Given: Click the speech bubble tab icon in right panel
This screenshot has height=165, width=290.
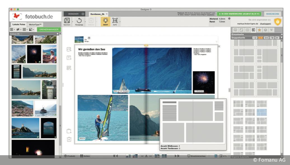Looking at the screenshot, I should tap(235, 30).
